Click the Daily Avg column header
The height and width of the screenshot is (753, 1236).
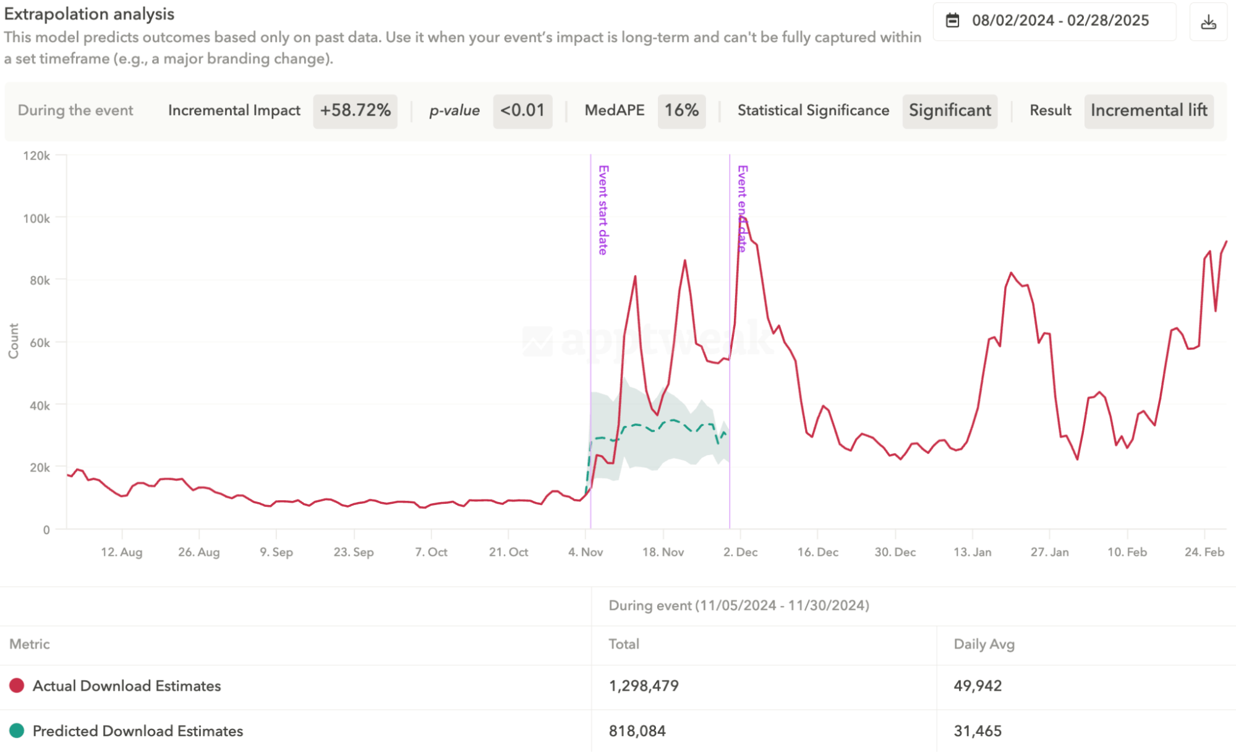point(984,644)
